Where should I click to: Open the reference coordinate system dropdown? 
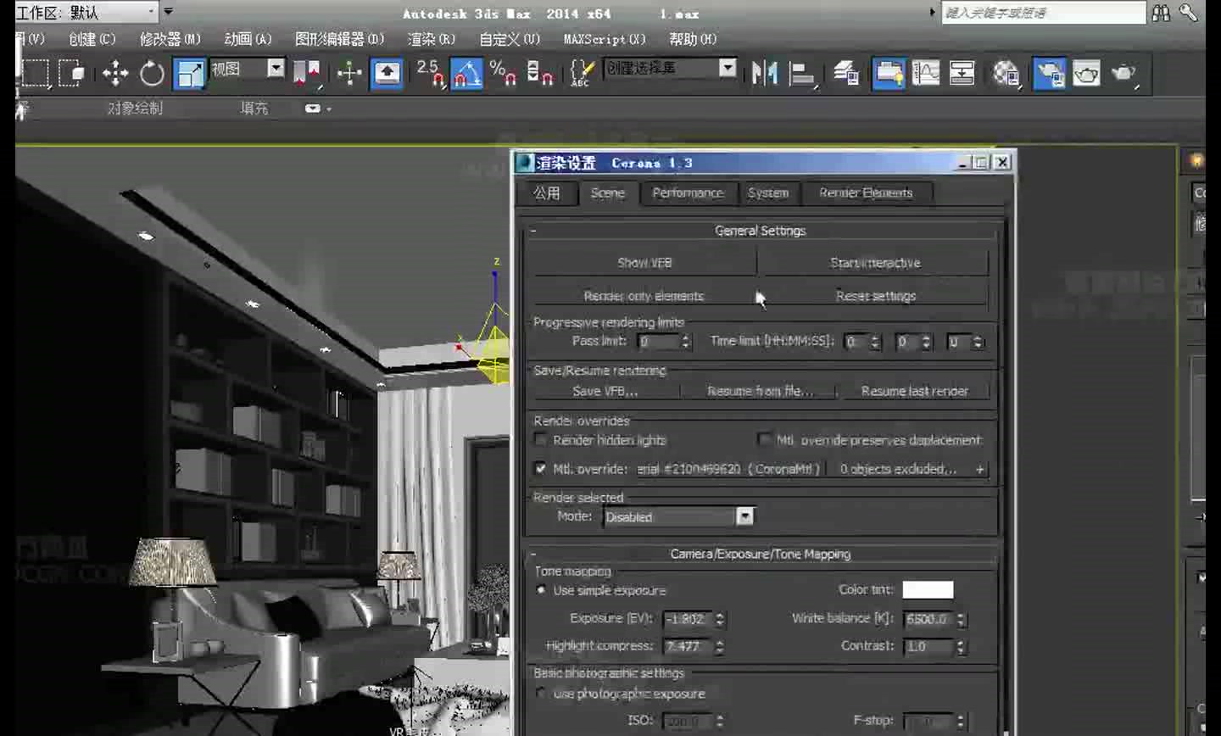click(x=276, y=68)
